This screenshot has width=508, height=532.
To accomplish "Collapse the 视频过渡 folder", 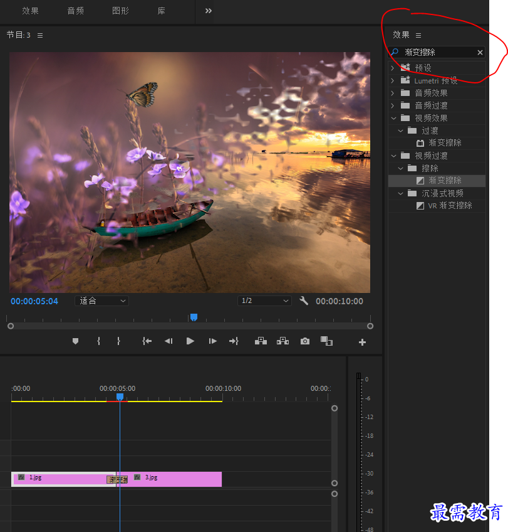I will (x=393, y=156).
